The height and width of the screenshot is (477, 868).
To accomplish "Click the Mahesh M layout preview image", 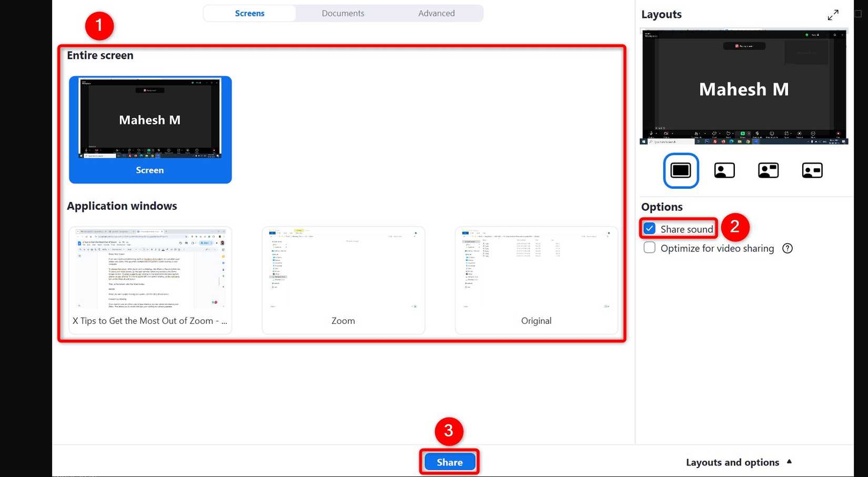I will 743,87.
